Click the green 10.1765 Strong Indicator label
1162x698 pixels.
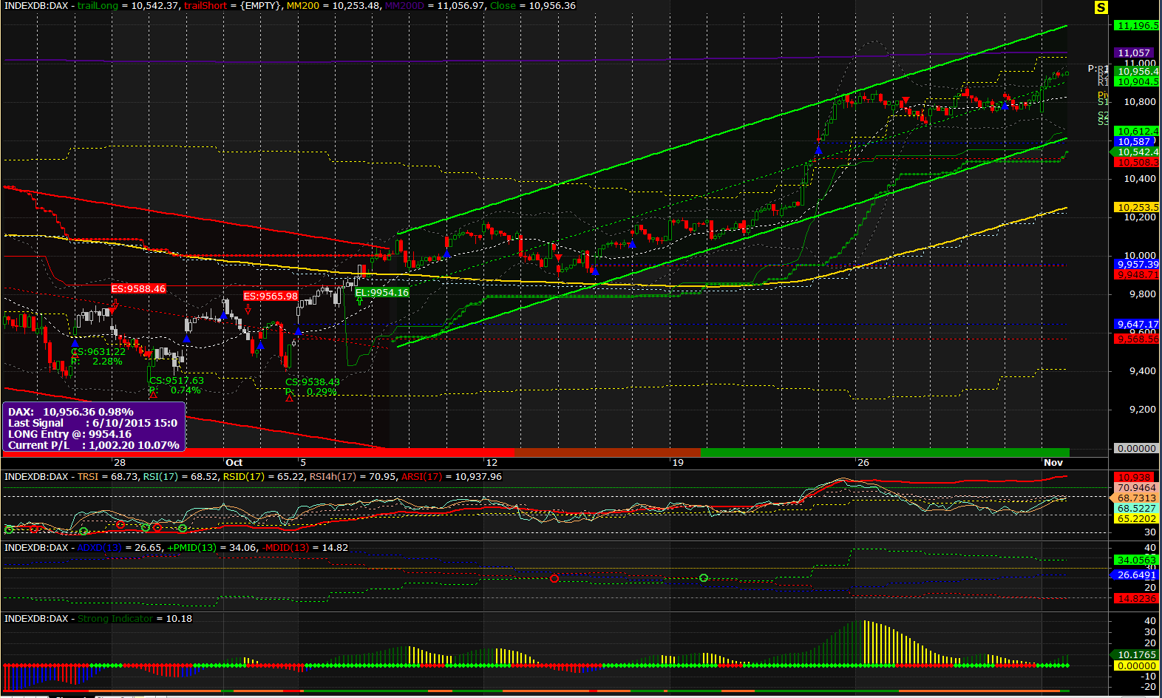tap(1135, 655)
